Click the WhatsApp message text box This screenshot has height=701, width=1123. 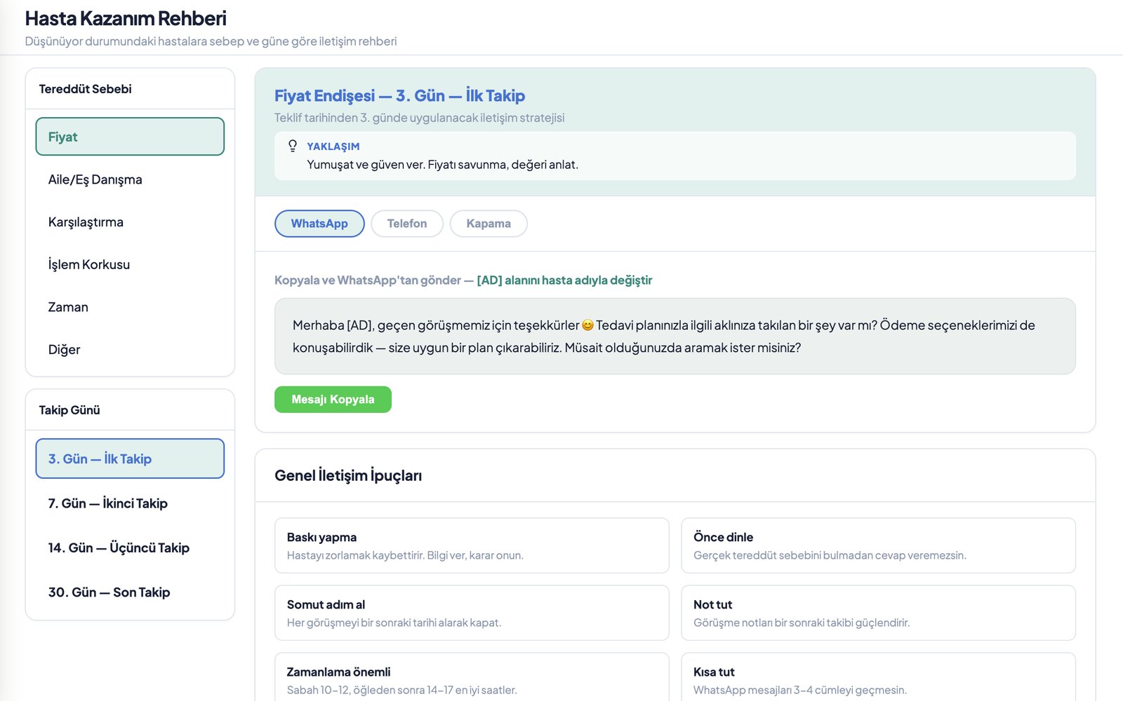(675, 336)
